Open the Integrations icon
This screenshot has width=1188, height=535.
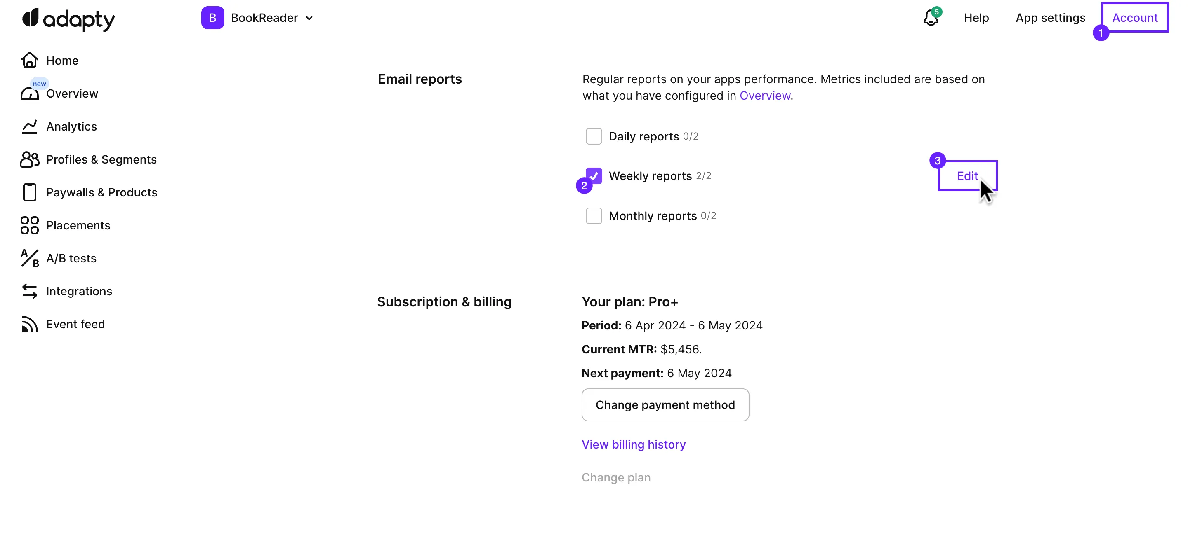coord(30,291)
